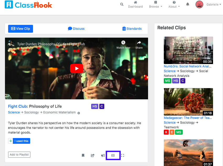Open the search magnifier icon
Image resolution: width=223 pixels, height=166 pixels.
click(122, 4)
